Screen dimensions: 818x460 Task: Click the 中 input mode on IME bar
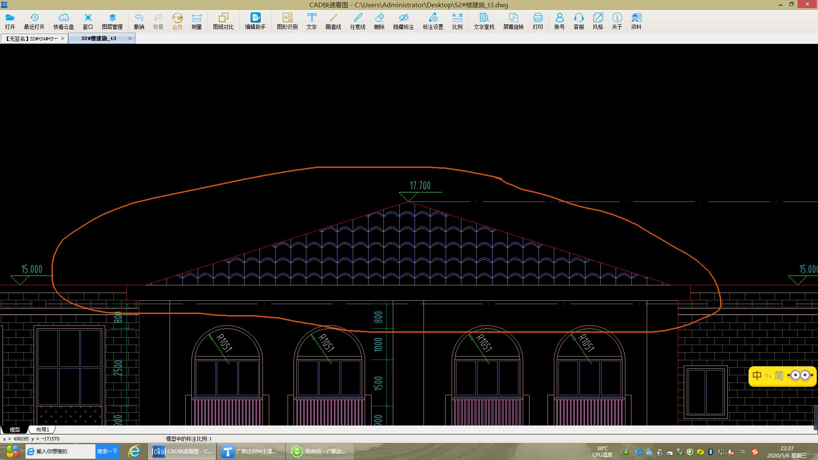coord(757,376)
